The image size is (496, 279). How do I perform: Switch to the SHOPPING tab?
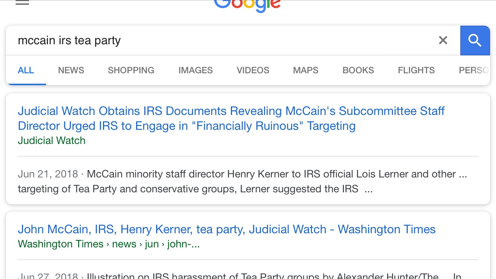point(131,70)
